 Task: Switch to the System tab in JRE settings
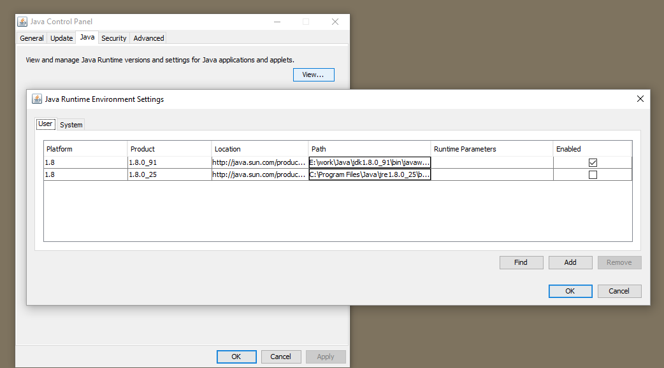click(x=71, y=125)
